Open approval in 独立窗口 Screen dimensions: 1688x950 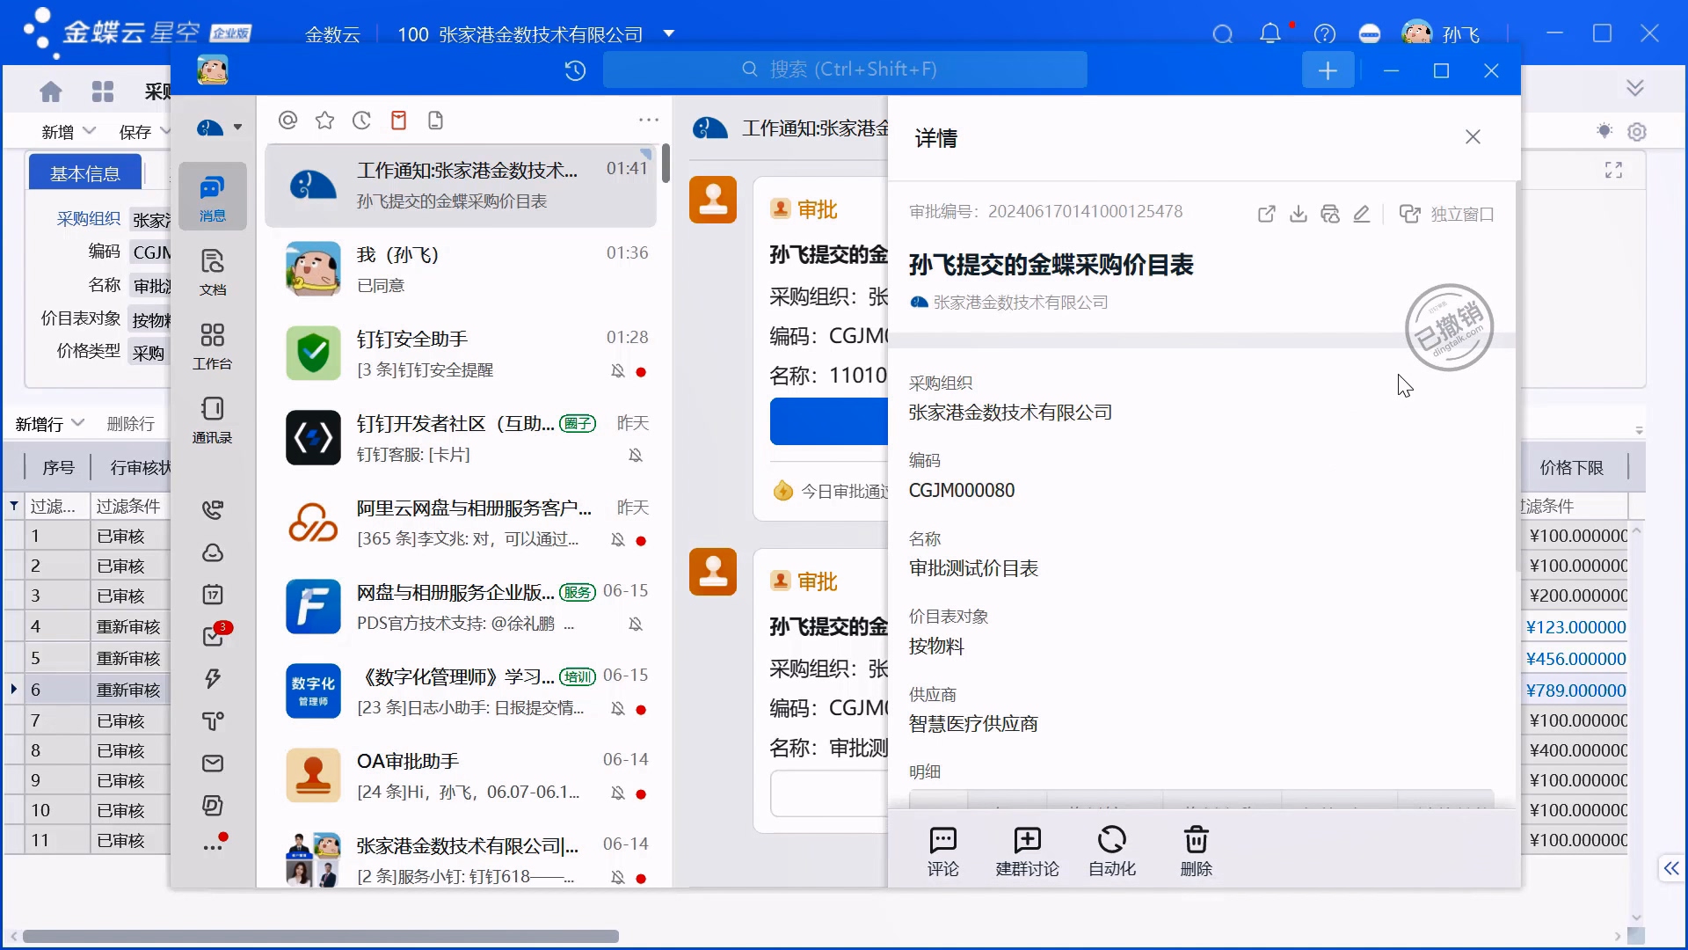[1446, 214]
